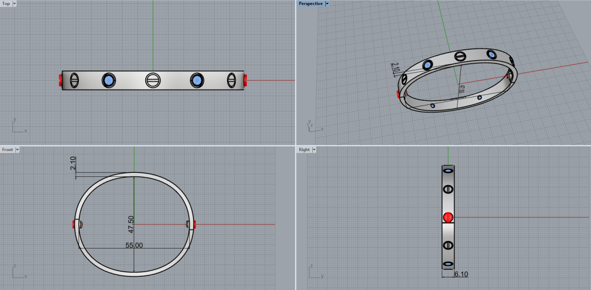This screenshot has height=290, width=591.
Task: Pick the 6.10 dimension in Right viewport
Action: (460, 274)
